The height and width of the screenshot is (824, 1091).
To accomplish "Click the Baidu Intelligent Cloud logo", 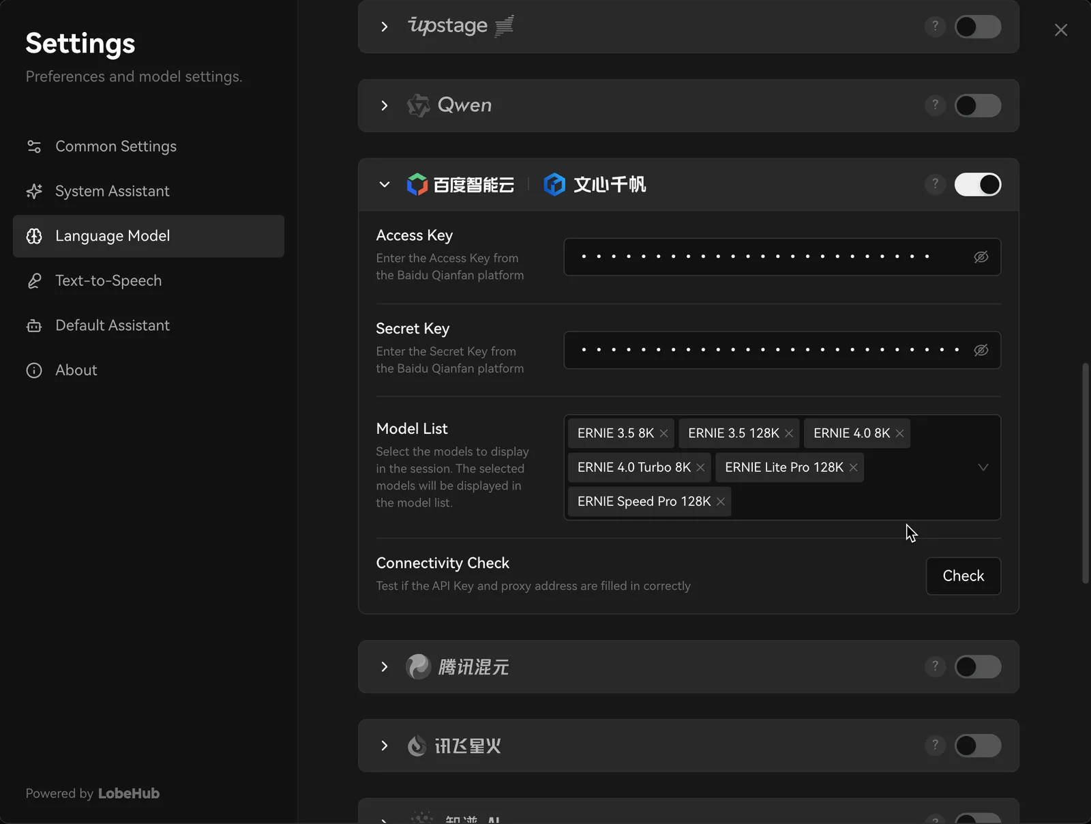I will pos(460,184).
